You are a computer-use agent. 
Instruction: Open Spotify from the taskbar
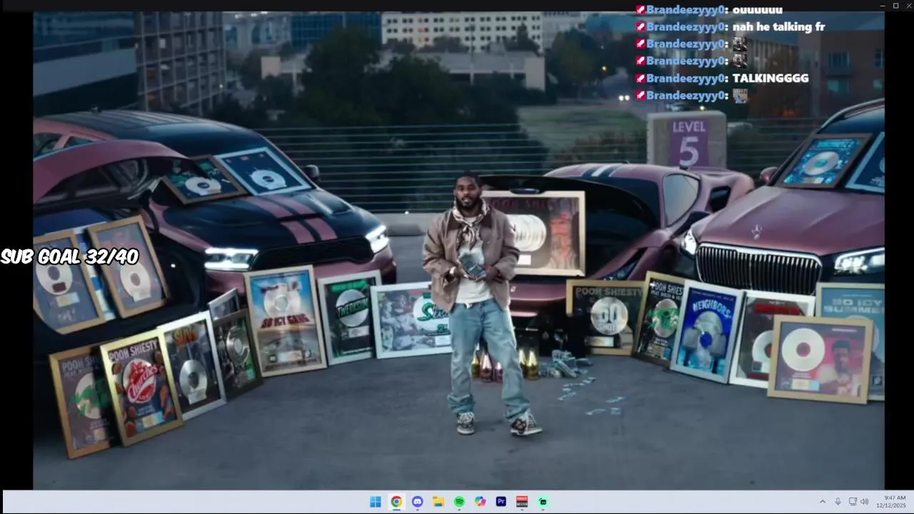pyautogui.click(x=459, y=502)
